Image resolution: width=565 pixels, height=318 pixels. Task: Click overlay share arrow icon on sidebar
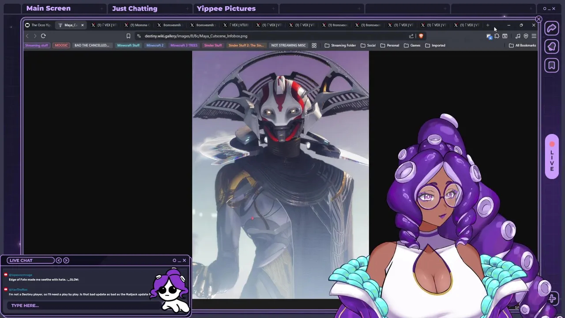552,29
